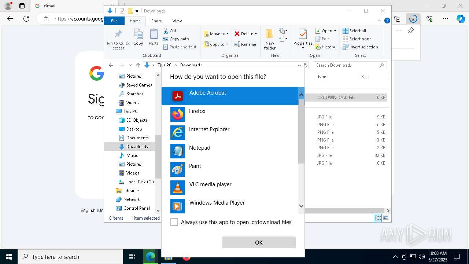Open Windows Start menu
The width and height of the screenshot is (469, 264).
point(9,257)
